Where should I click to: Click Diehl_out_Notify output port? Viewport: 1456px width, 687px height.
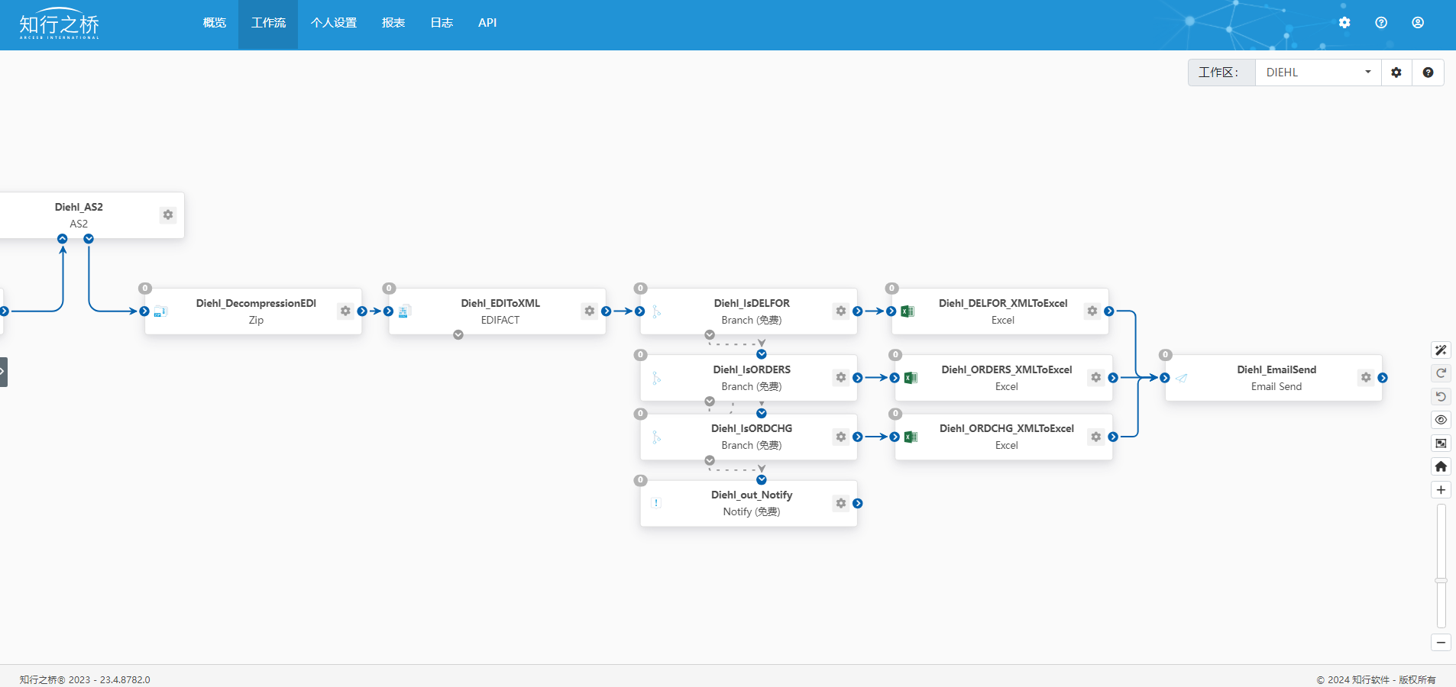pos(858,503)
